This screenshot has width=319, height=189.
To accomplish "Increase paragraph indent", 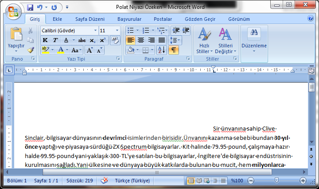I will click(x=186, y=31).
